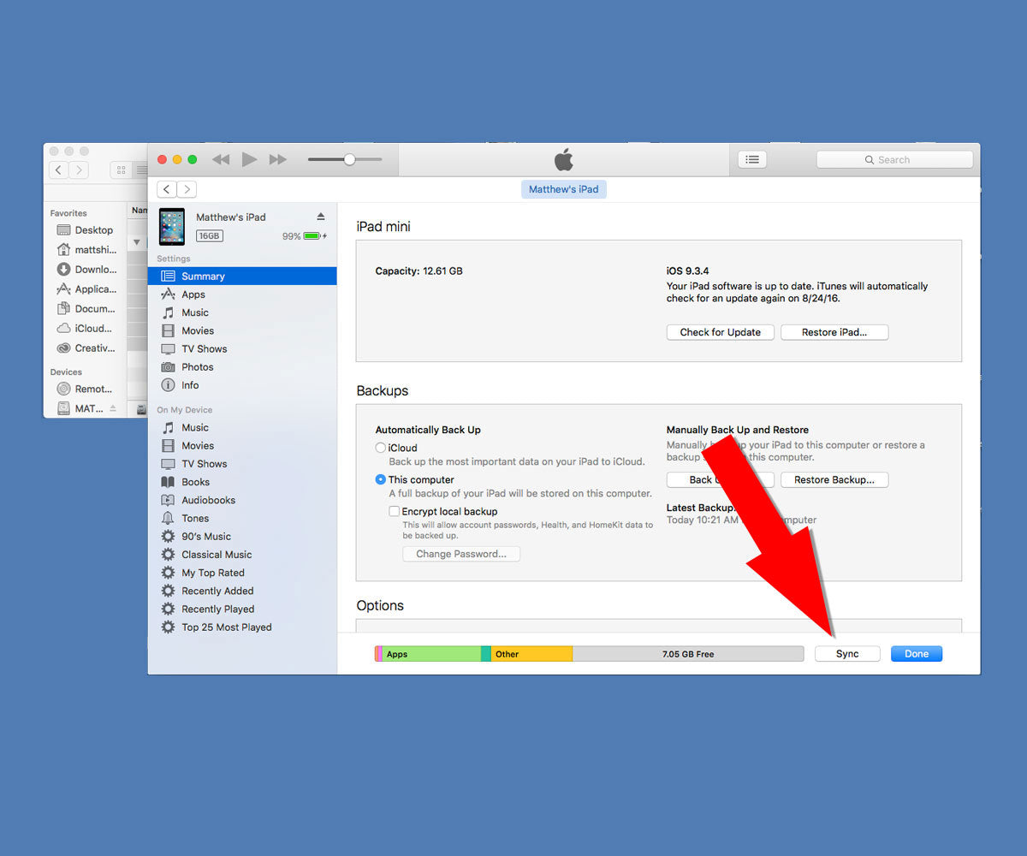Eject Matthew's iPad using eject icon
Screen dimensions: 1027x856
pos(321,217)
